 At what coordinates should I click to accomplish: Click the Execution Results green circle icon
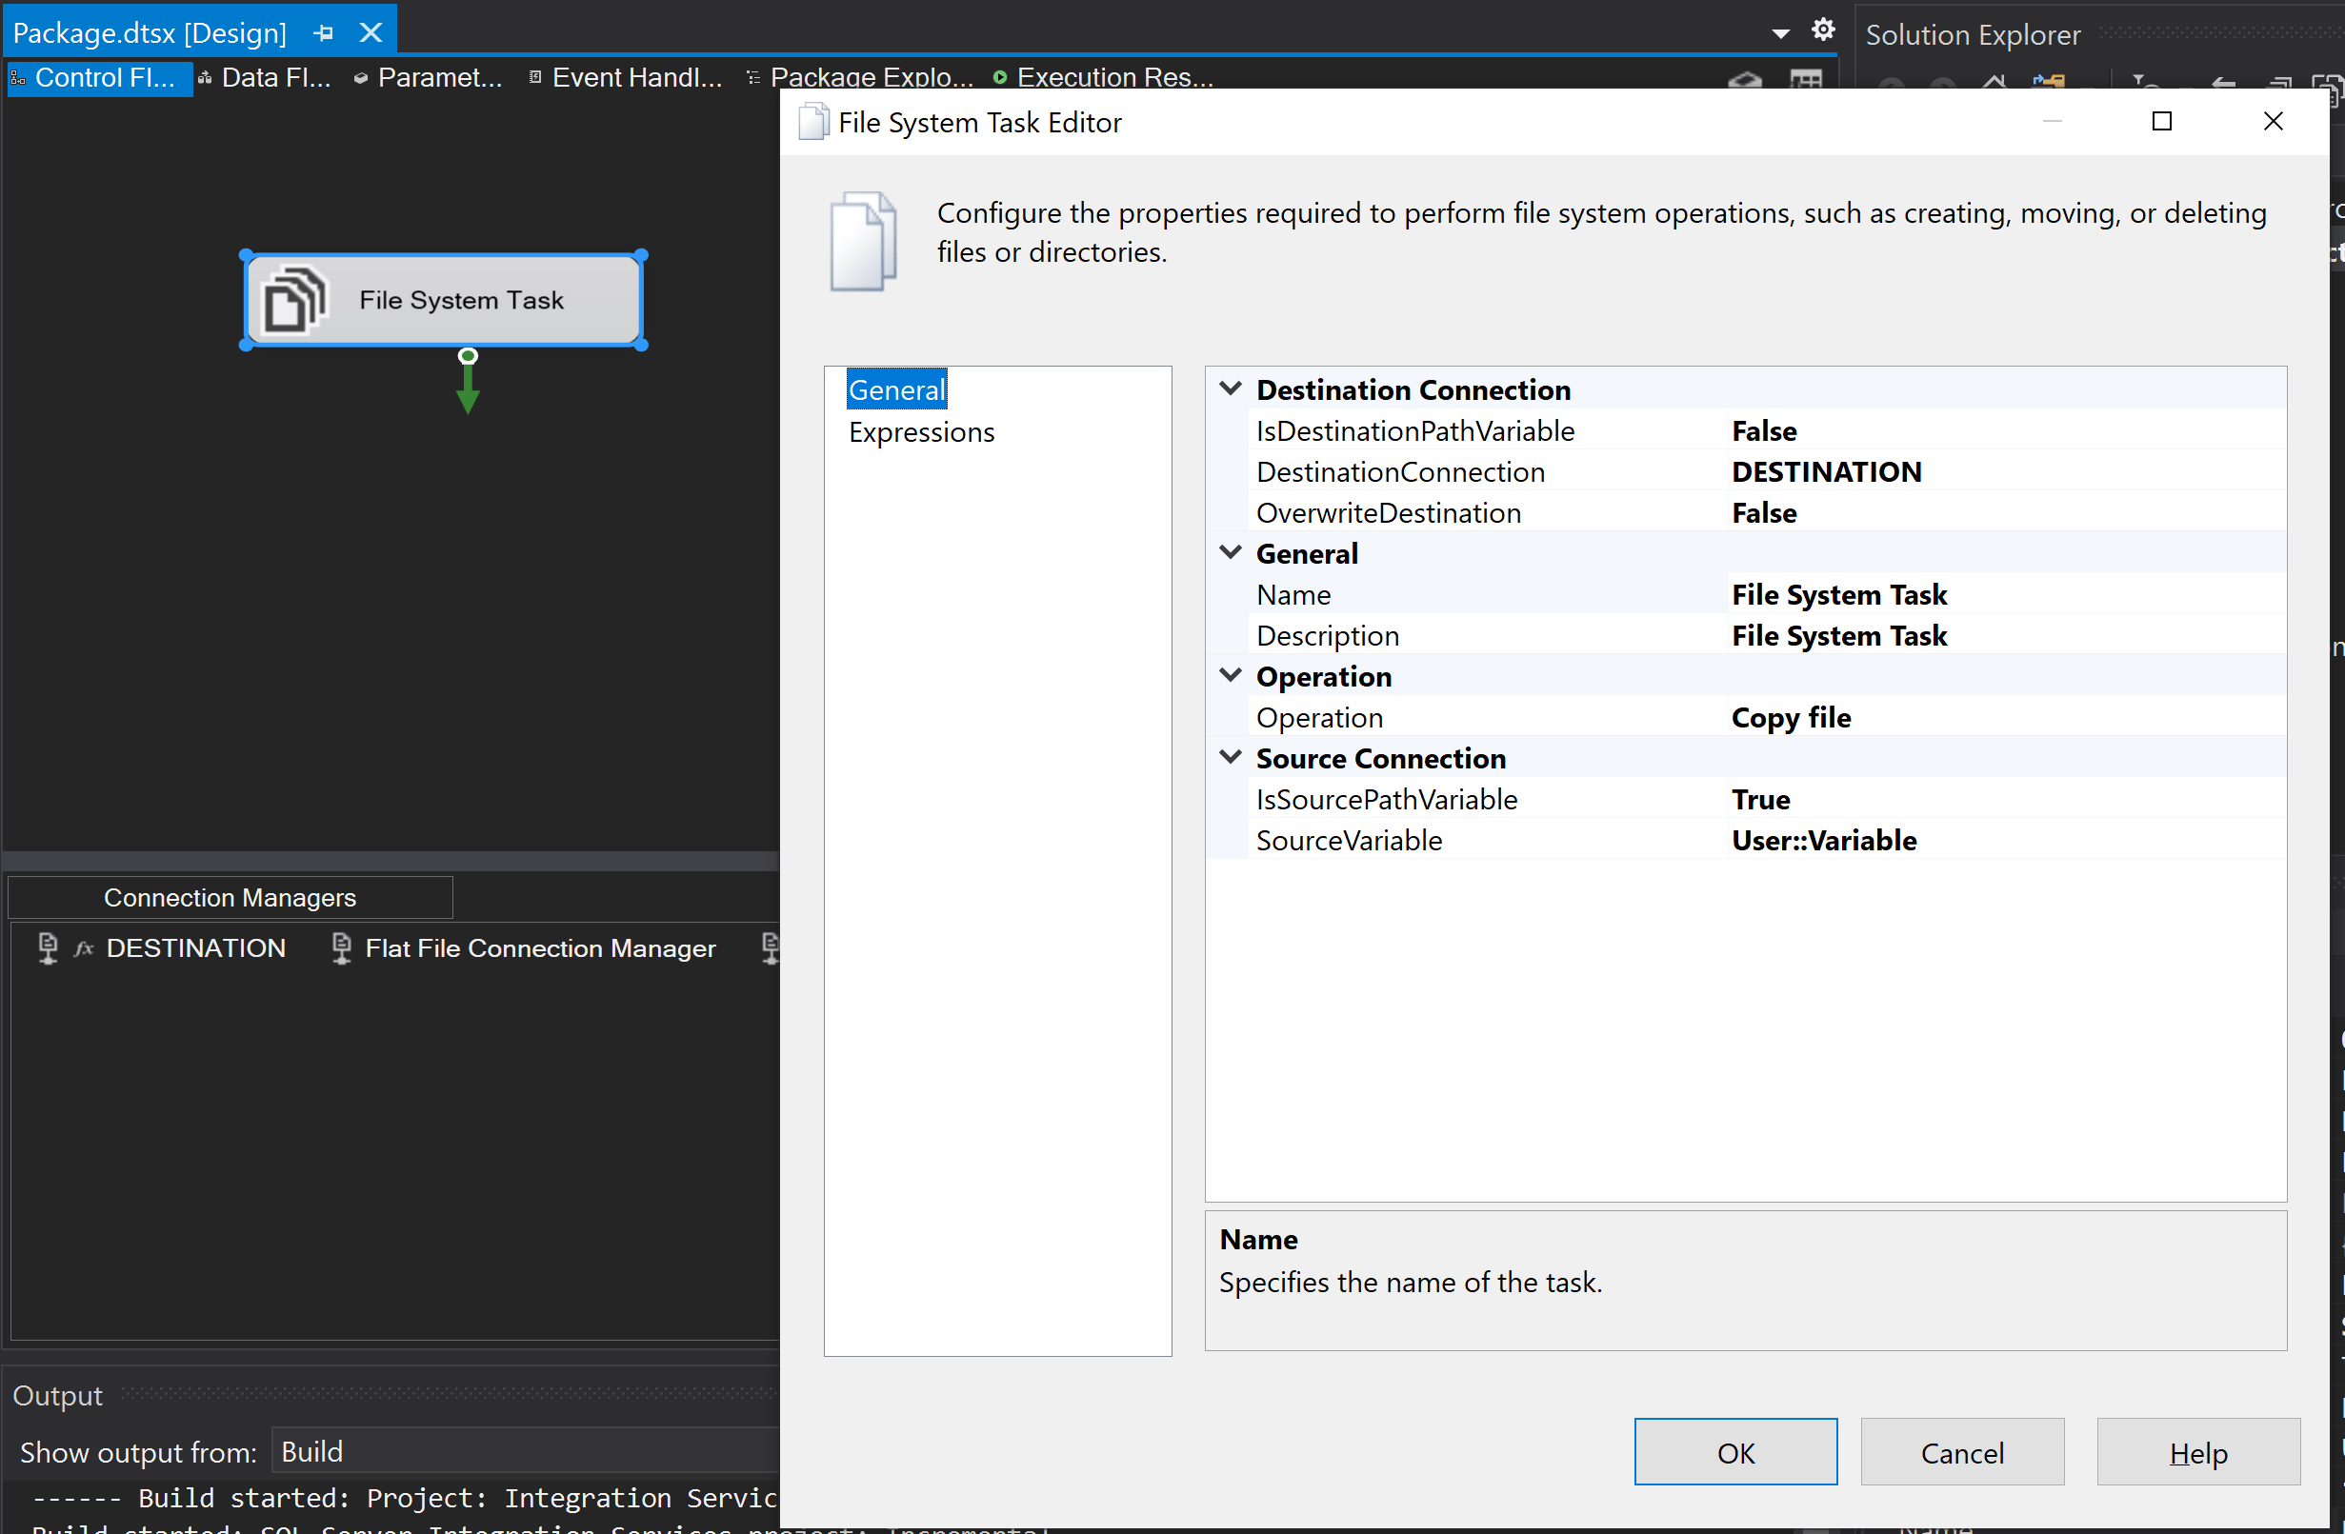(x=1000, y=77)
